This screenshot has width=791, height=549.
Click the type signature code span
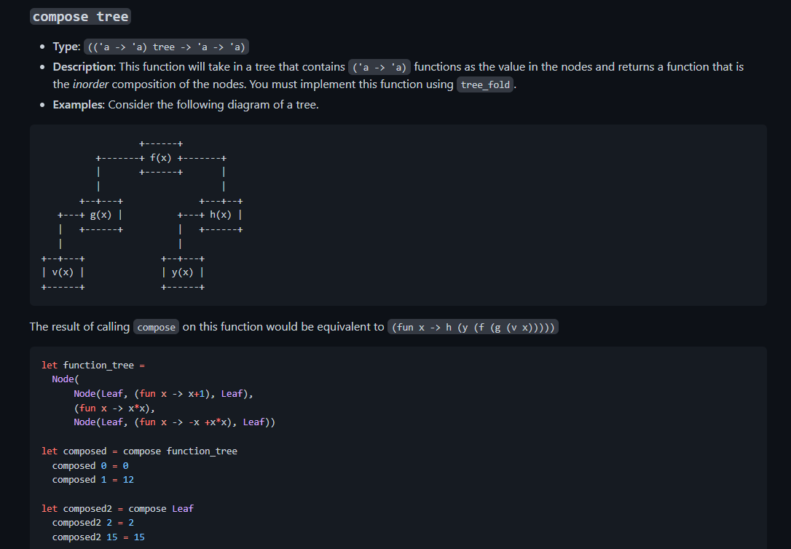point(166,46)
